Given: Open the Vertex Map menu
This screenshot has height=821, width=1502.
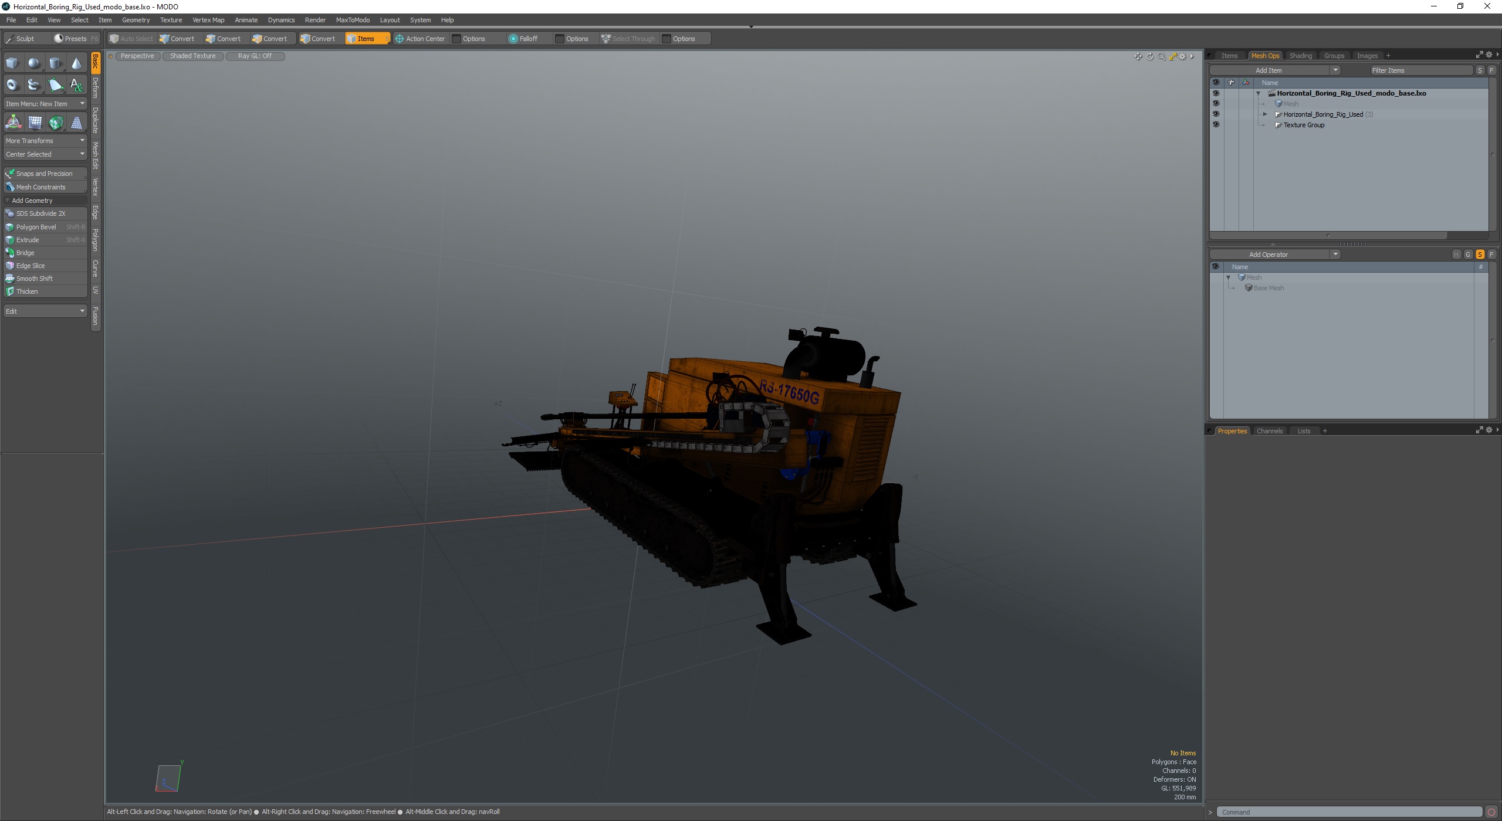Looking at the screenshot, I should coord(208,20).
